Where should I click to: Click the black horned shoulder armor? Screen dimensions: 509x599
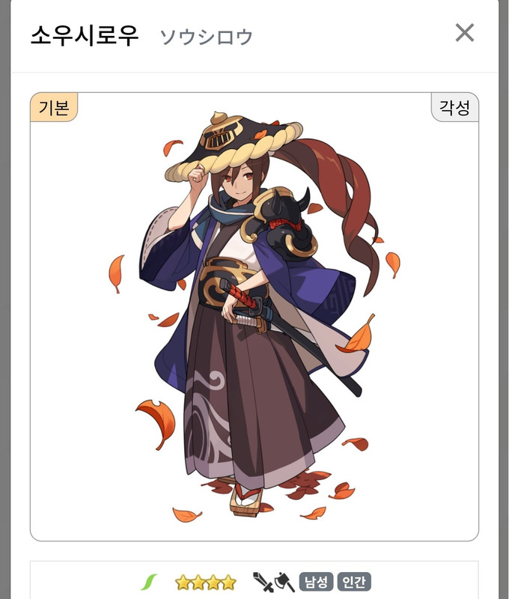click(282, 222)
